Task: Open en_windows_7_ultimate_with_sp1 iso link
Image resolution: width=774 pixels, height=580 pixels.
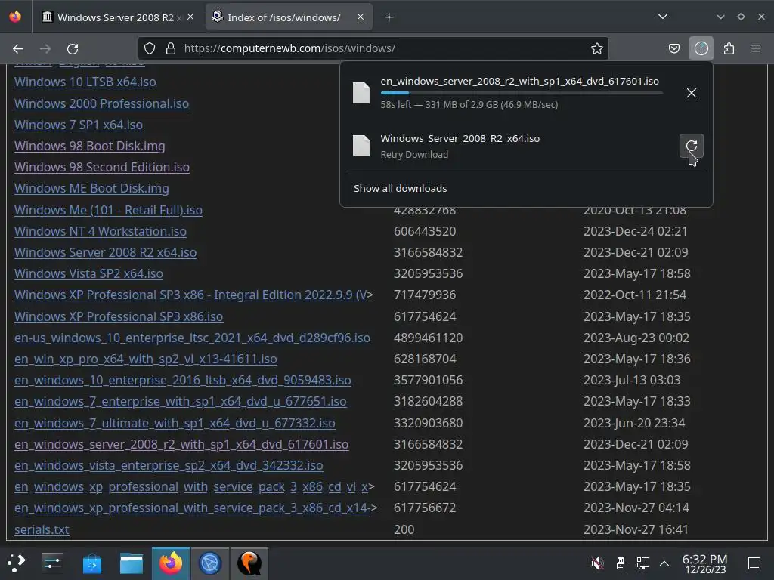Action: click(175, 423)
